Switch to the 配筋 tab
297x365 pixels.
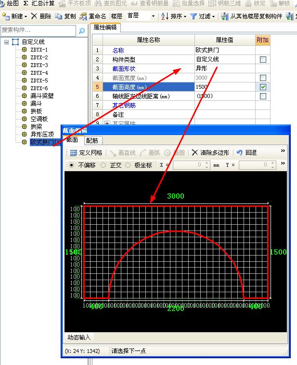tap(92, 140)
